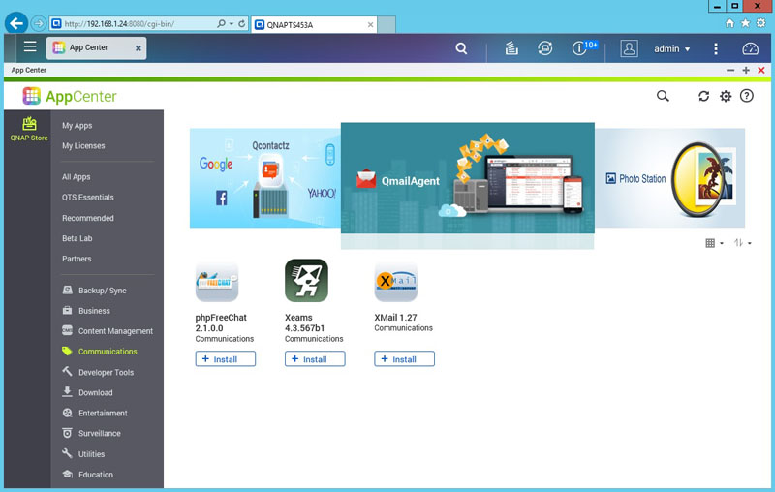
Task: Open App Center help question mark
Action: tap(746, 96)
